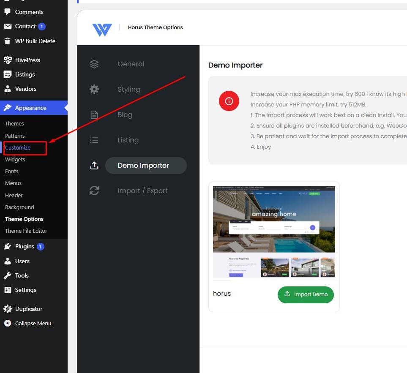The width and height of the screenshot is (407, 373).
Task: Open Menus under Appearance
Action: coord(13,183)
